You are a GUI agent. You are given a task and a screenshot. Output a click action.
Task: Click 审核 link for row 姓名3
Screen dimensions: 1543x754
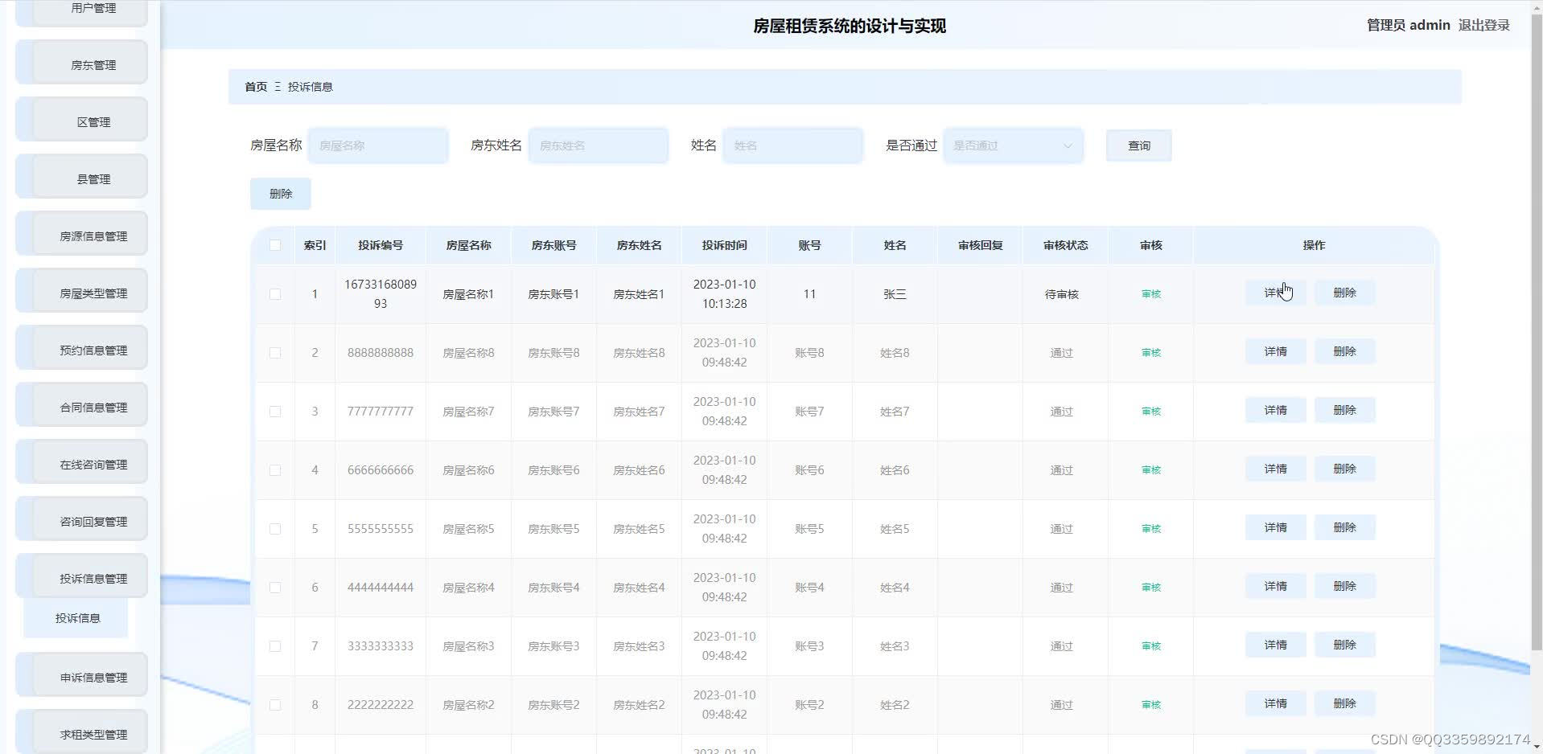click(1151, 646)
